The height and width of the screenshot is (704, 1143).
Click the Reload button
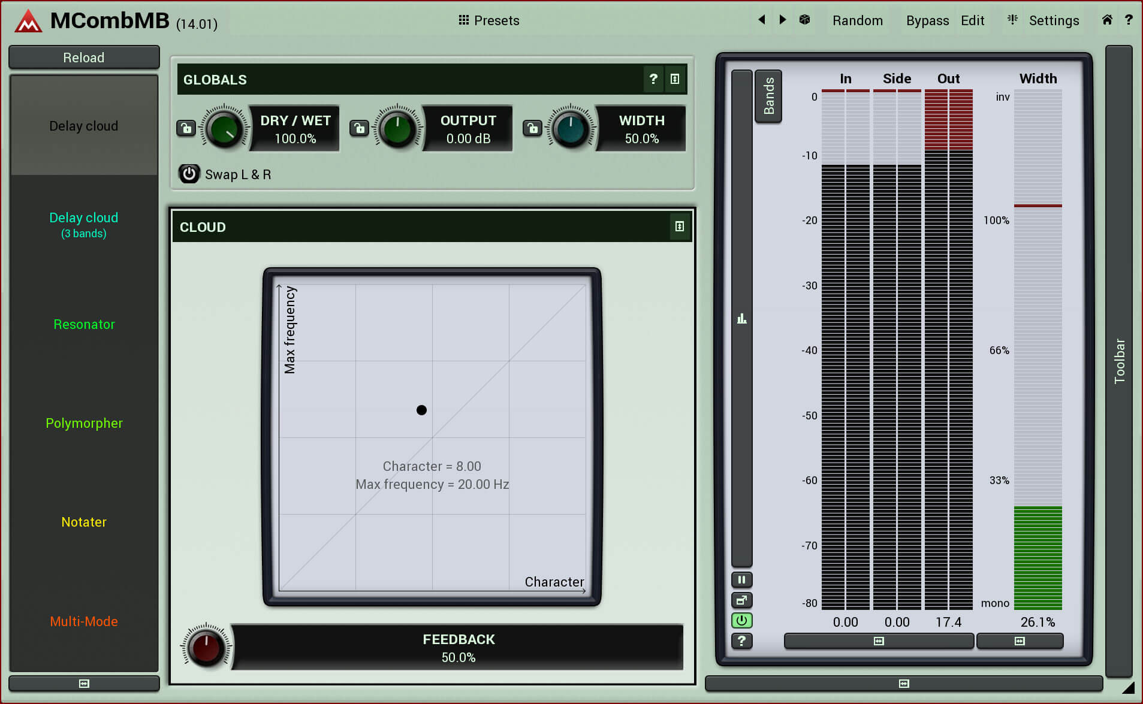pos(84,58)
